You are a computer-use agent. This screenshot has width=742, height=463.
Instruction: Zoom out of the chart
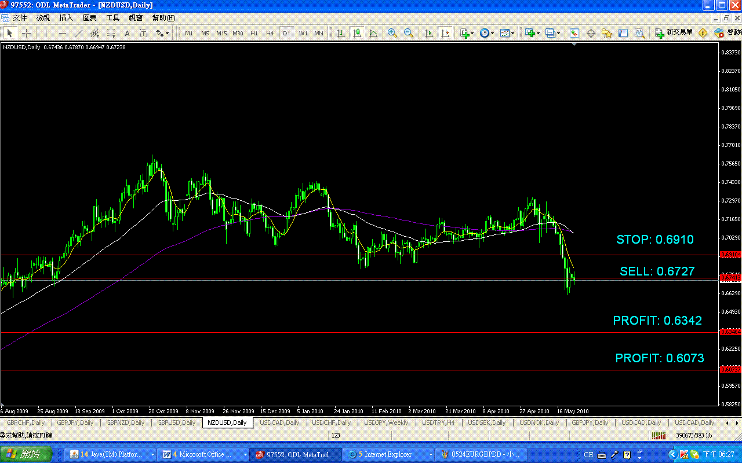pos(408,33)
